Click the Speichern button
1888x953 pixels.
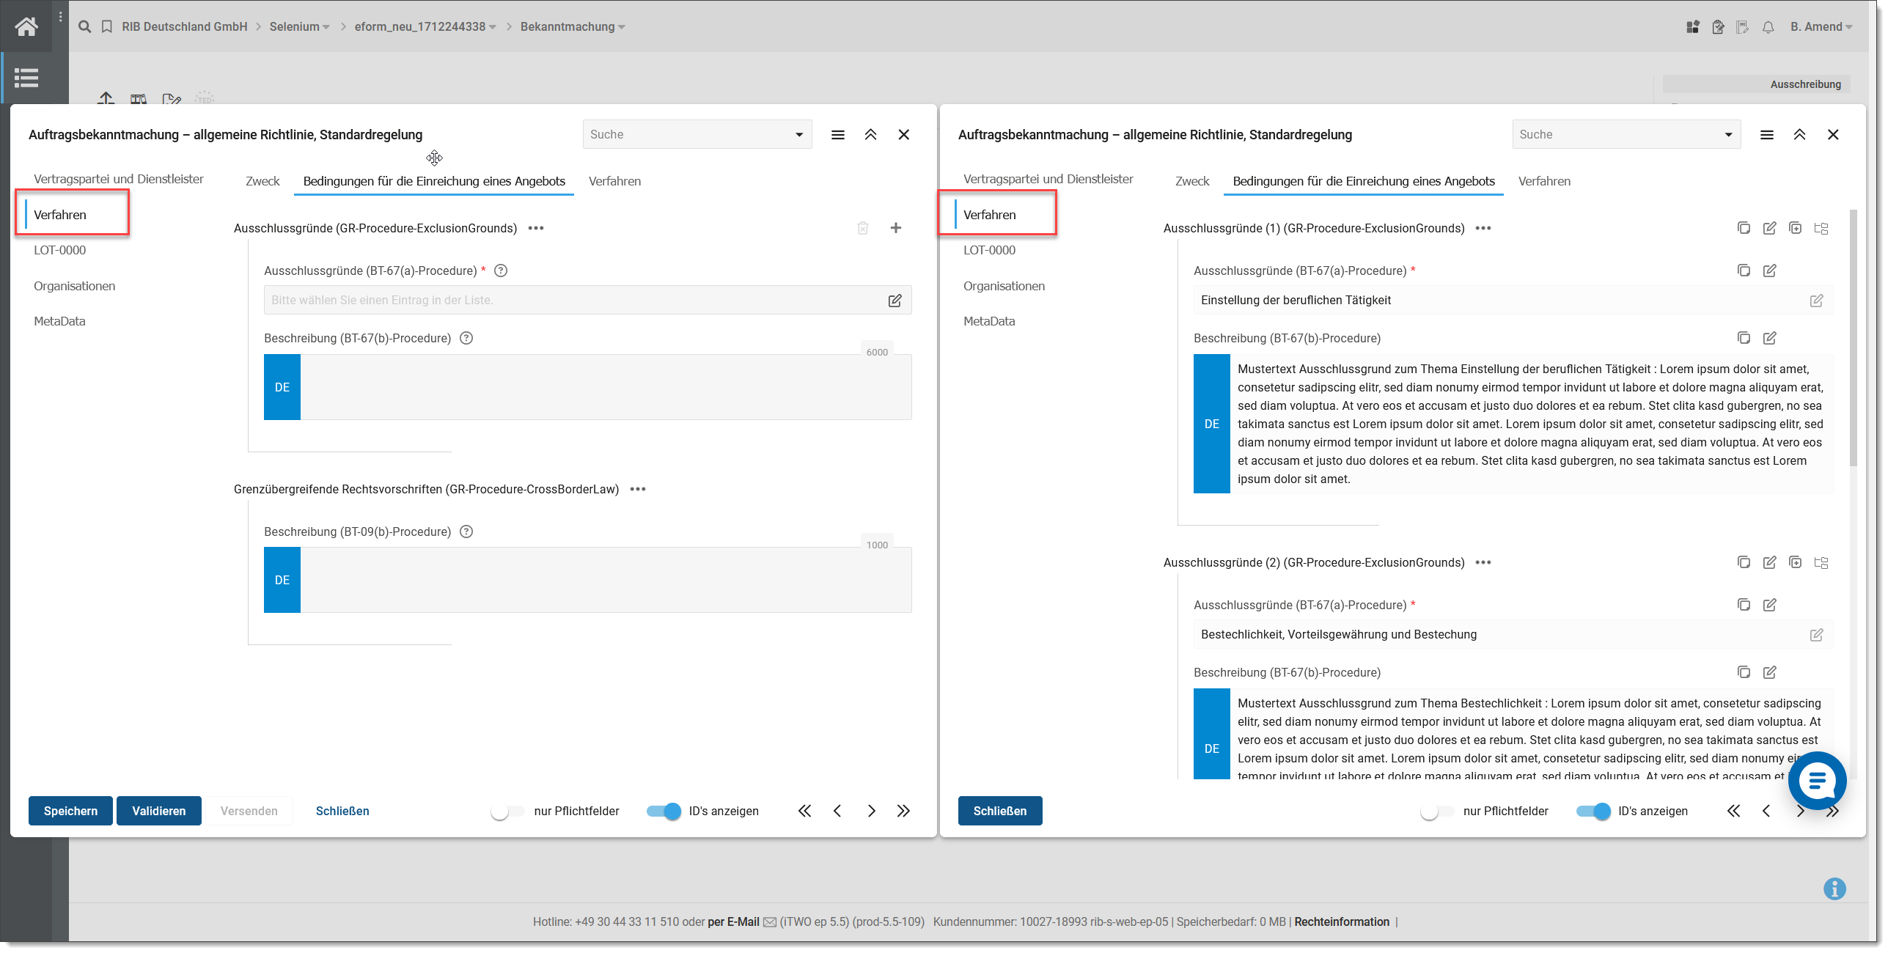(70, 811)
